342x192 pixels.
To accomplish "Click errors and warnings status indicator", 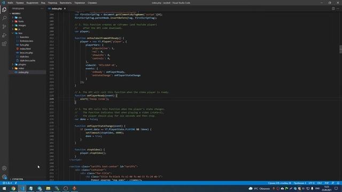I will 7,183.
